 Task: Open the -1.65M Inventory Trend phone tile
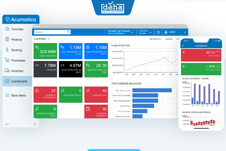point(201,69)
